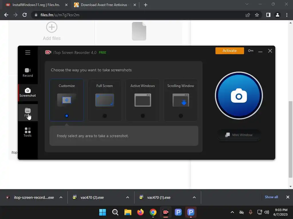Bookmark this page with the star
The image size is (293, 219).
pos(257,15)
